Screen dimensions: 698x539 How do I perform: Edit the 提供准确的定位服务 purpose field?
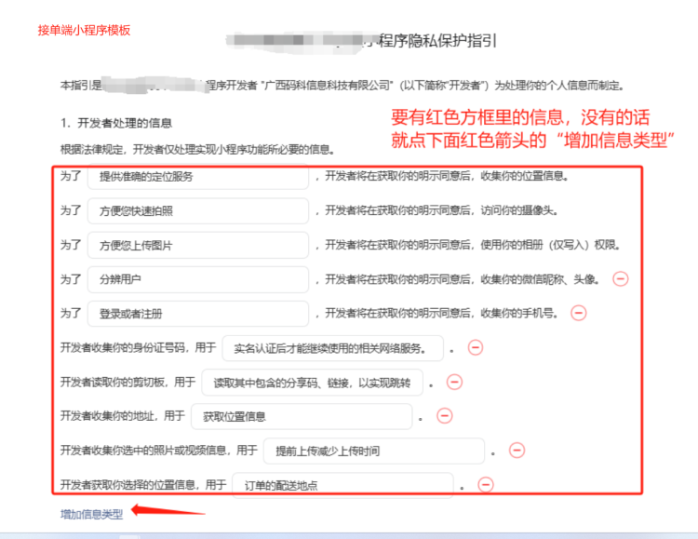[x=197, y=177]
